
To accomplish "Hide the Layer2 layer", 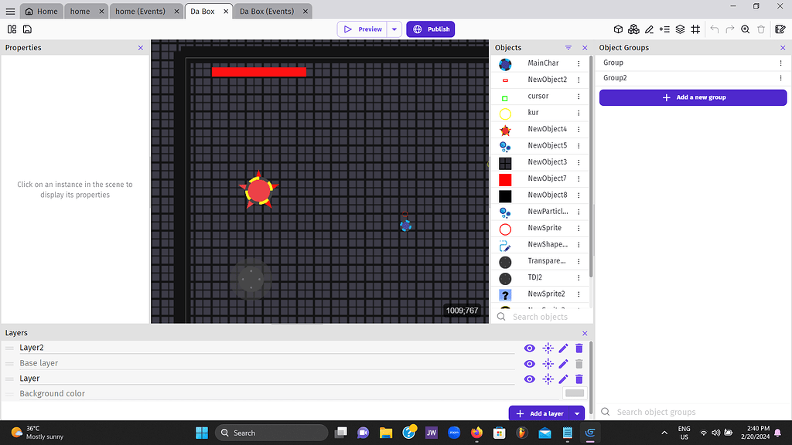I will (529, 348).
